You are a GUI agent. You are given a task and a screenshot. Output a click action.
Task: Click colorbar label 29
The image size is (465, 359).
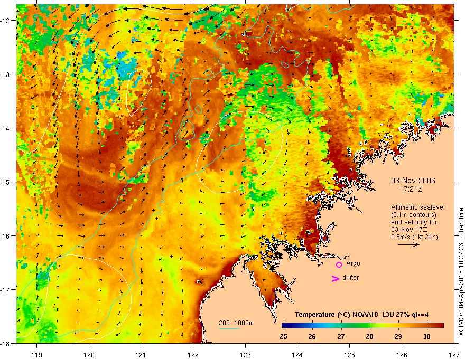coord(398,336)
